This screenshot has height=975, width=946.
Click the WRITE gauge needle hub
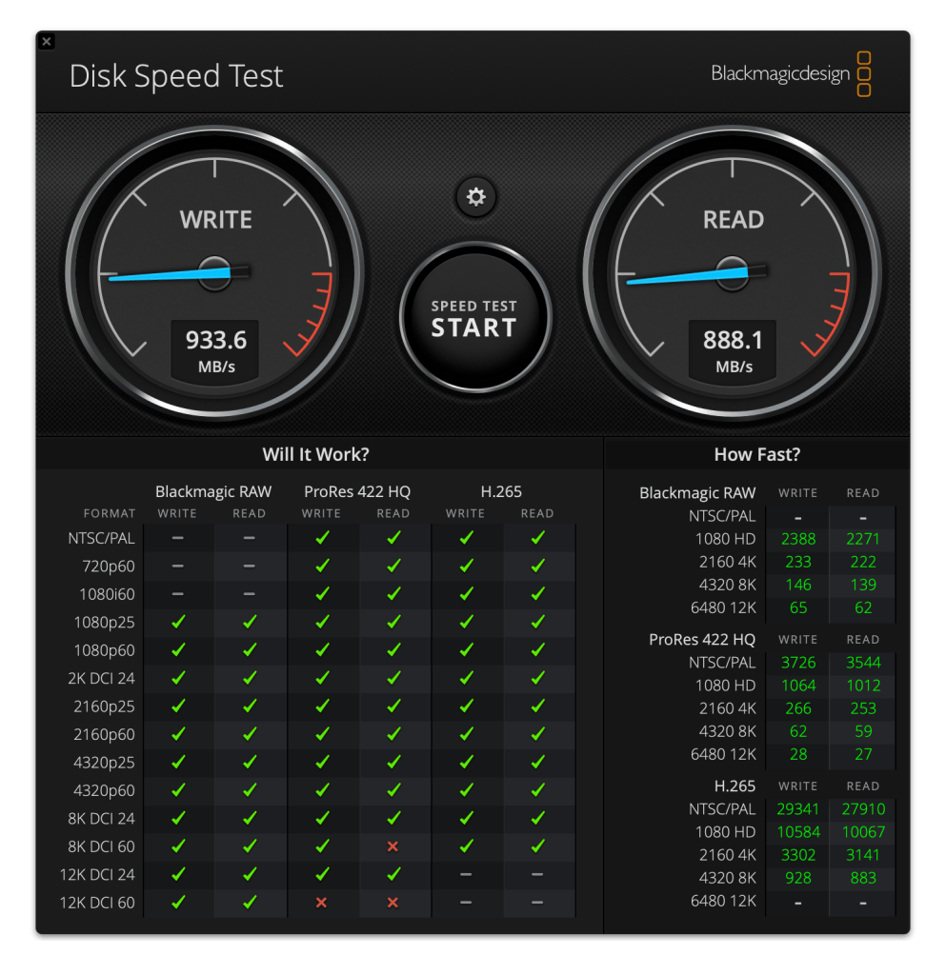[x=214, y=273]
